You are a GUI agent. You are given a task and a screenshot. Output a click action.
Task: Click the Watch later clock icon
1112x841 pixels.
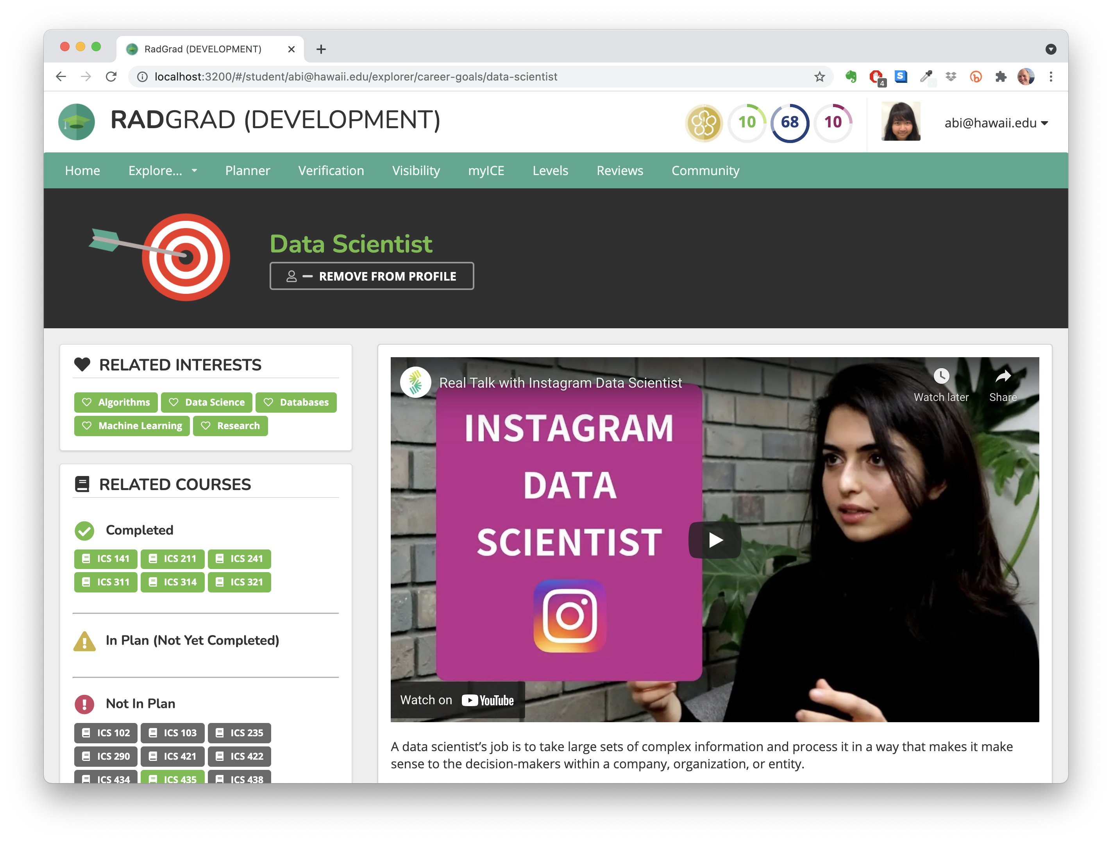point(941,376)
